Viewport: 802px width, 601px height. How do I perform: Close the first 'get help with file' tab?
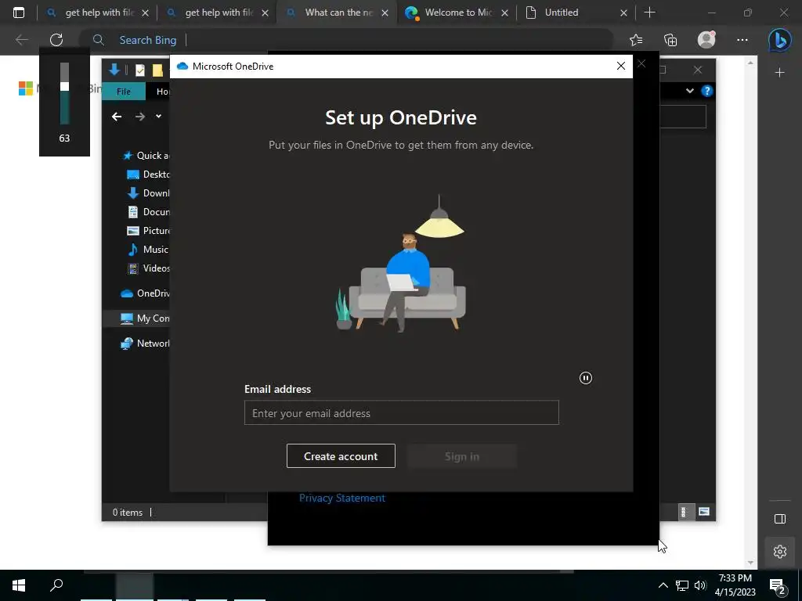pyautogui.click(x=145, y=13)
